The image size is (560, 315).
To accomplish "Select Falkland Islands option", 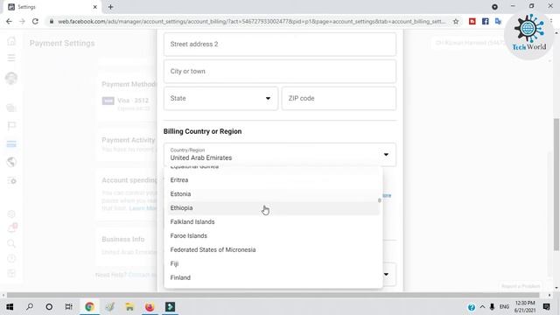I will pos(274,221).
